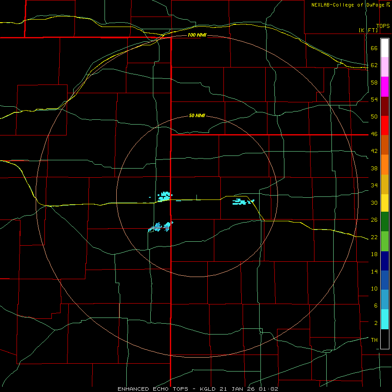Click the orange 42 kft legend swatch
This screenshot has height=392, width=392.
[x=385, y=165]
